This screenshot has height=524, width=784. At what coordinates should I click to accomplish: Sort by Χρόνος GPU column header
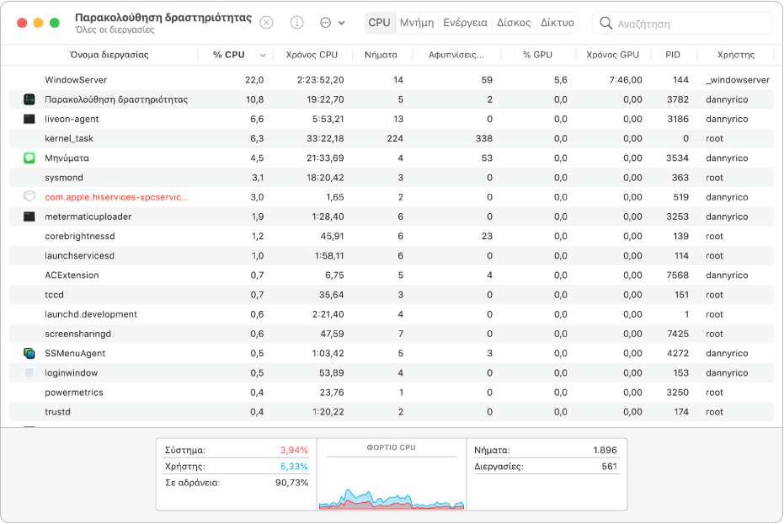pos(612,55)
